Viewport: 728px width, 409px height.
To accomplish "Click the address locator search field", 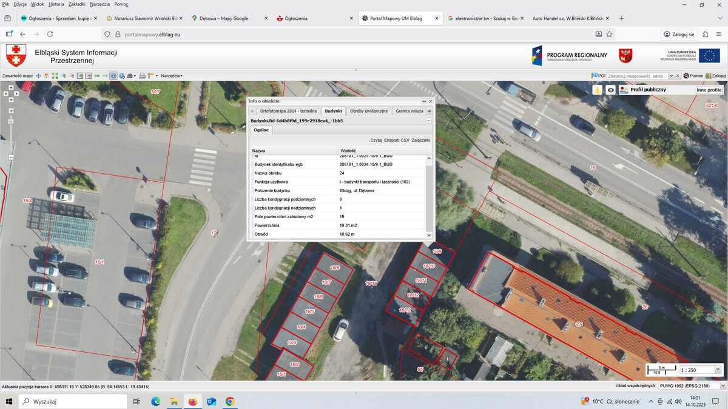I will (x=637, y=76).
